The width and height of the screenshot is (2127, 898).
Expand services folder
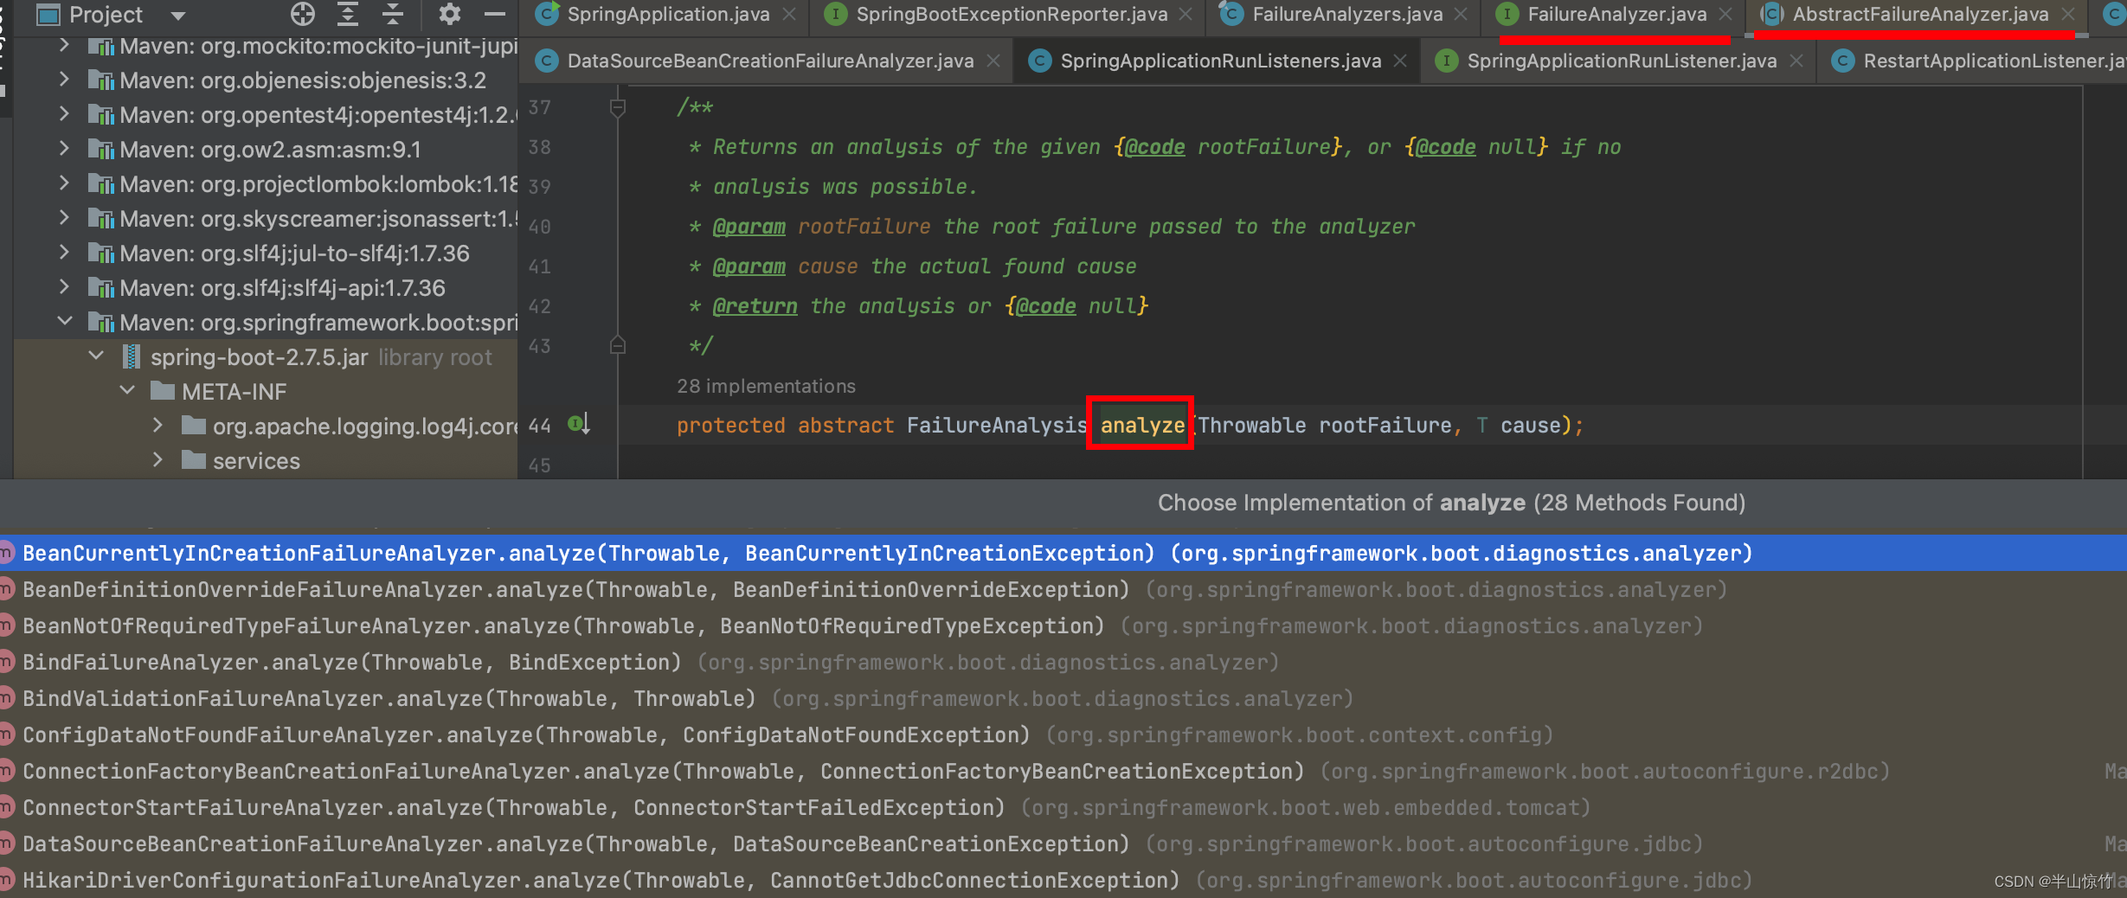[x=157, y=460]
